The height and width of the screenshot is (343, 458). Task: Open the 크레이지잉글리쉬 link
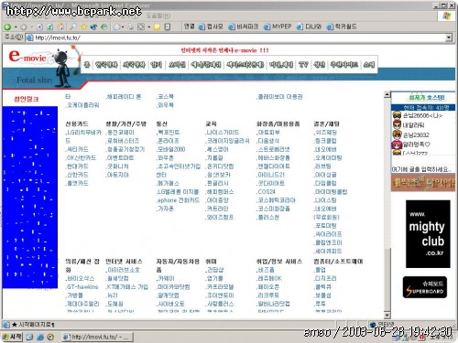point(227,141)
